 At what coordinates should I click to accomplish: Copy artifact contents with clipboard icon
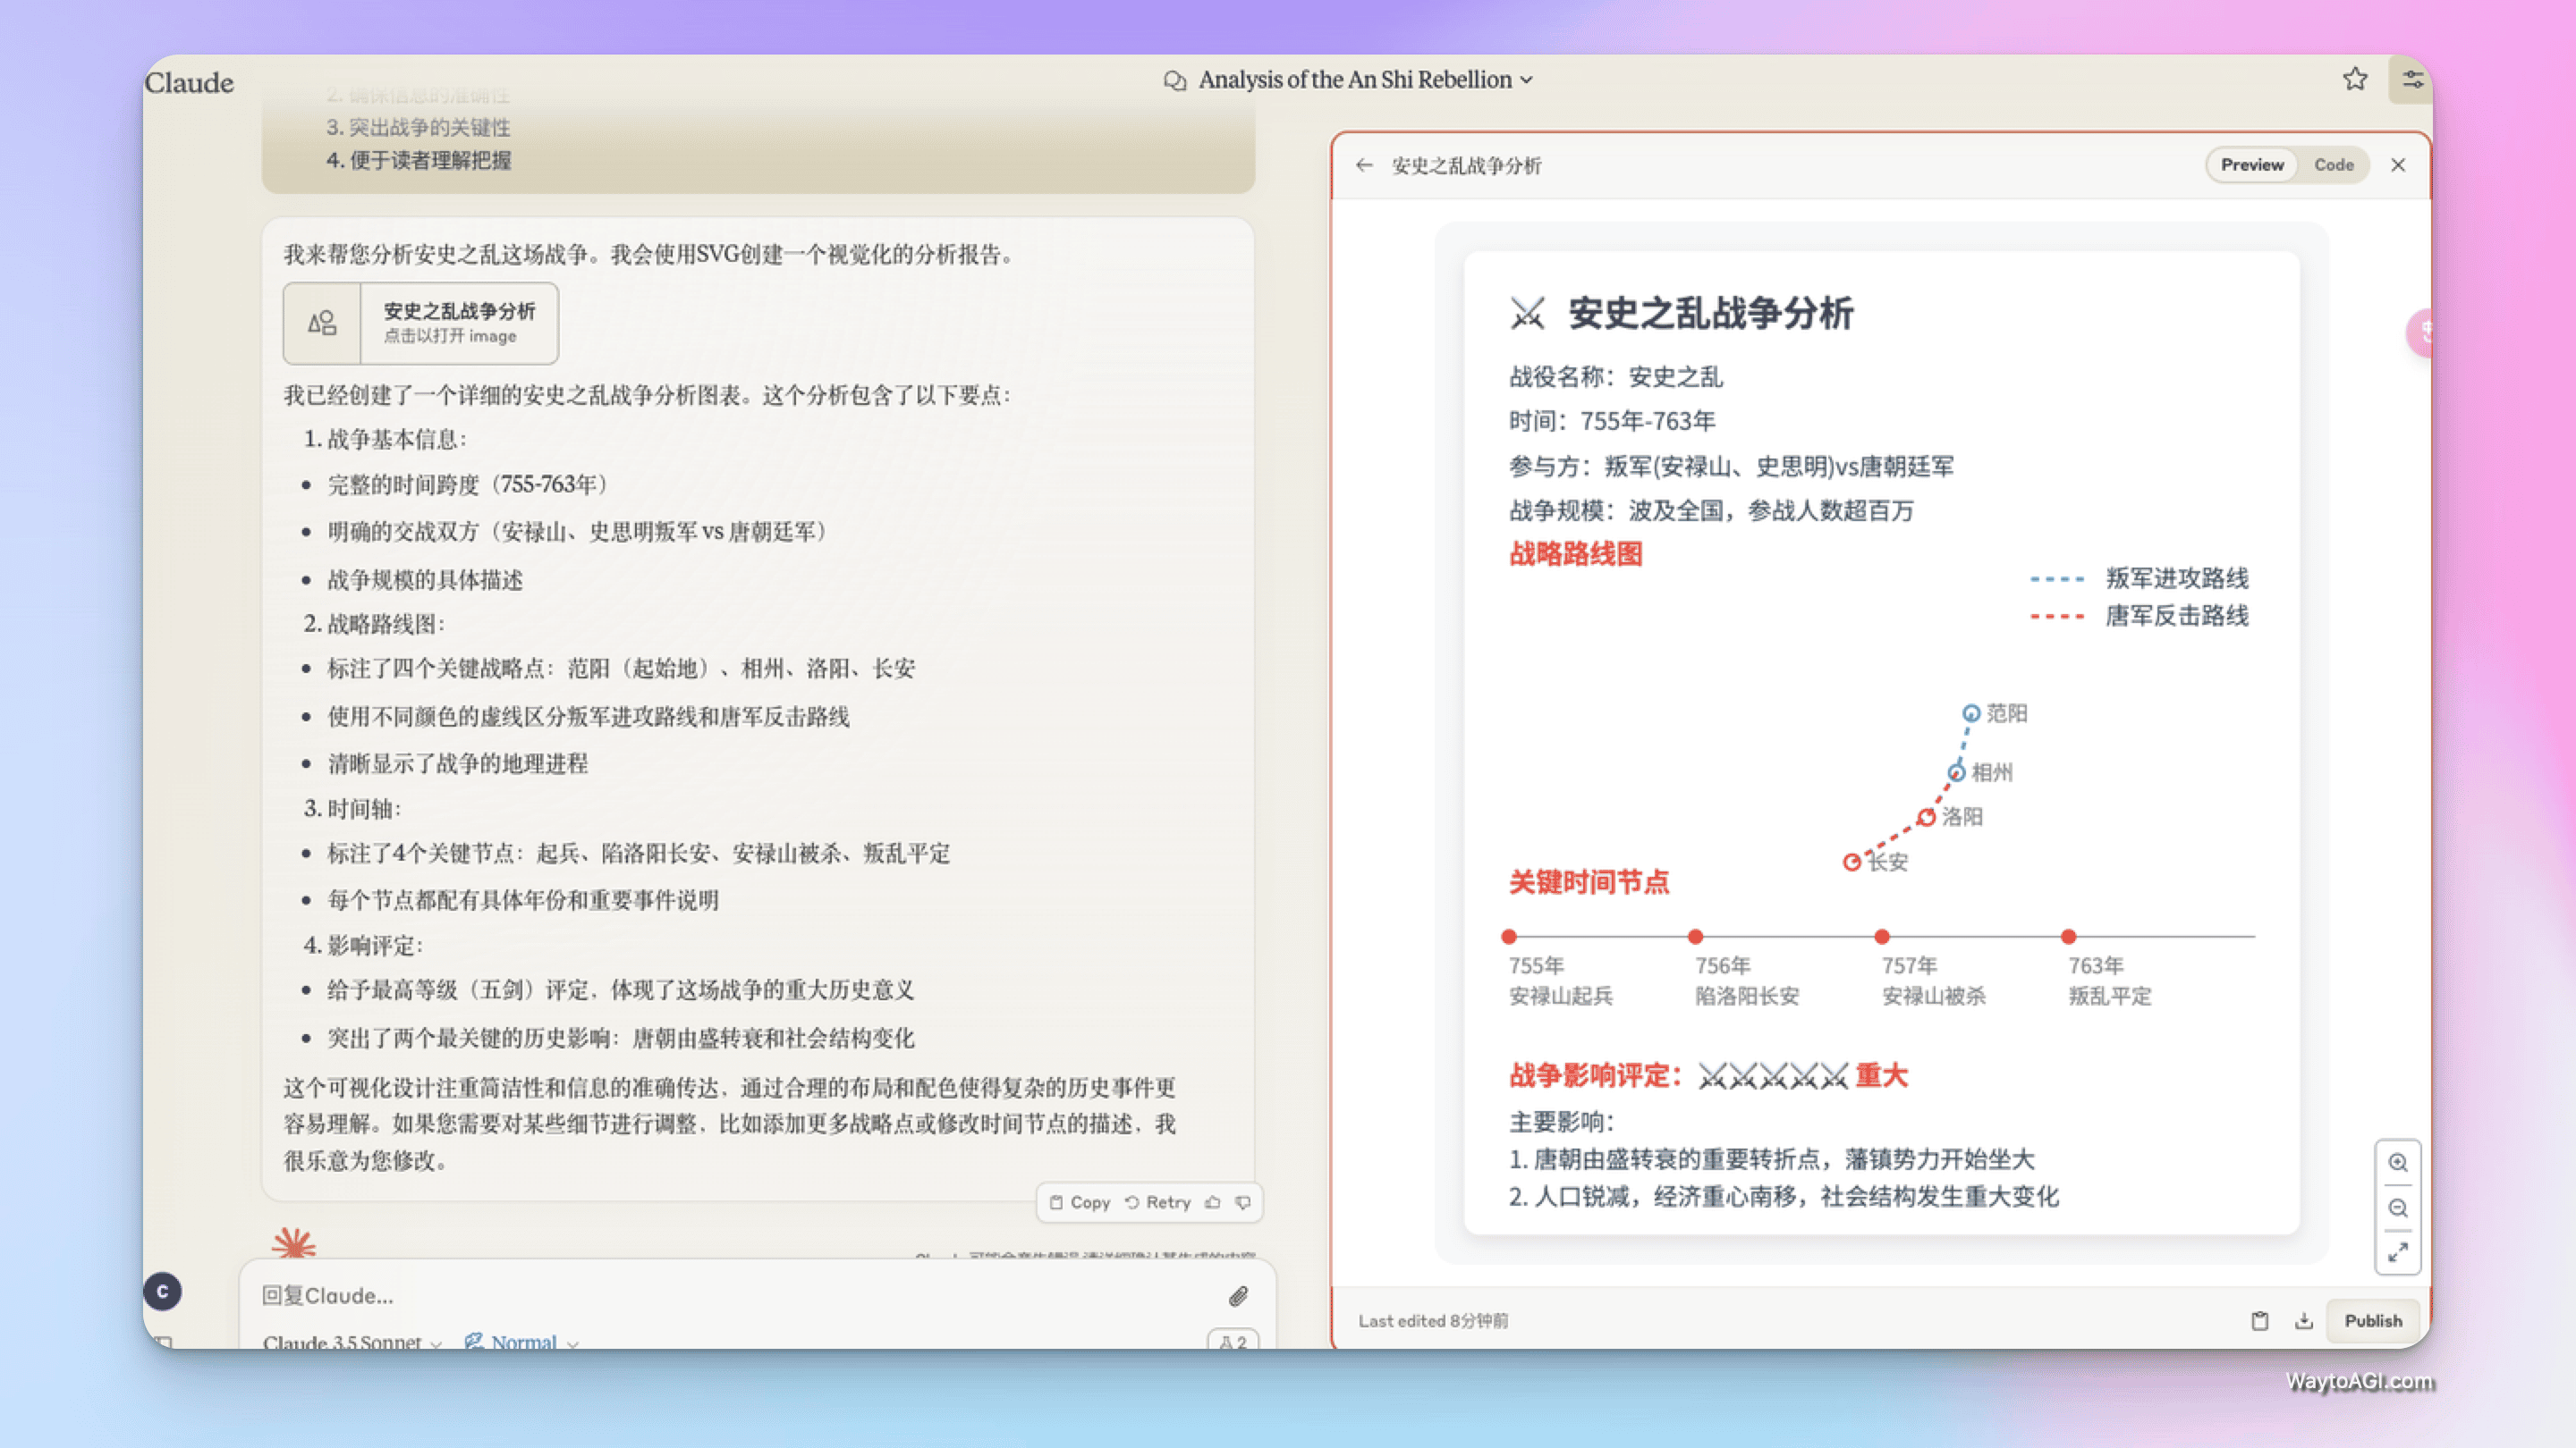2259,1320
